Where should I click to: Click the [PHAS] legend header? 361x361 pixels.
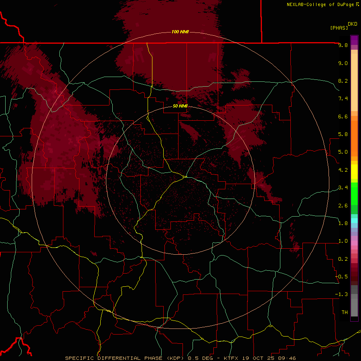click(339, 28)
